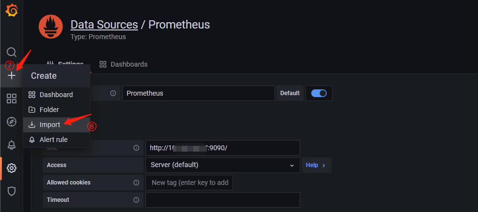Click the Grafana logo icon
The width and height of the screenshot is (478, 212).
click(x=12, y=10)
